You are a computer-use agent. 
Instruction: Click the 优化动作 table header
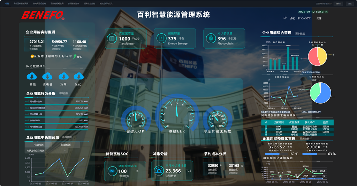click(310, 122)
